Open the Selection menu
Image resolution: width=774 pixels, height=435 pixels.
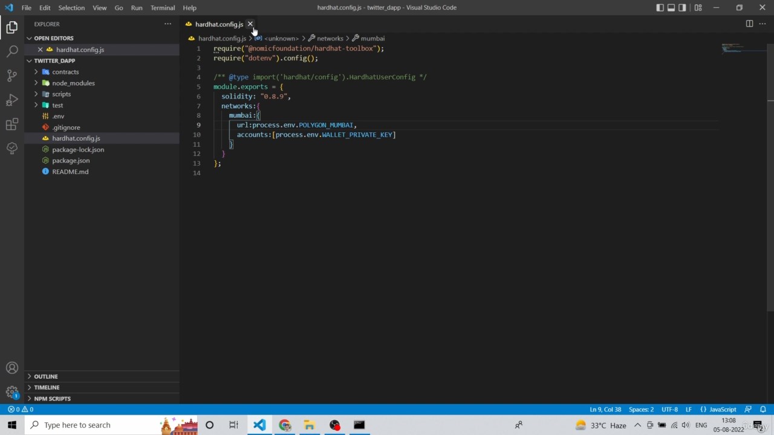coord(71,8)
